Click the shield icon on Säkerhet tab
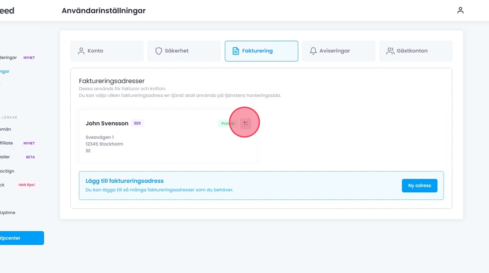Screen dimensions: 489x273 click(x=158, y=51)
